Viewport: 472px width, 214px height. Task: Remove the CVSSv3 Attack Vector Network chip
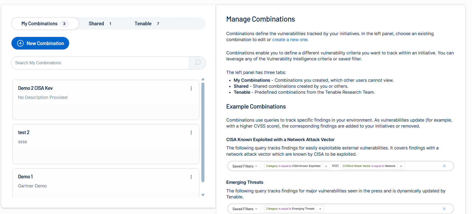point(401,166)
